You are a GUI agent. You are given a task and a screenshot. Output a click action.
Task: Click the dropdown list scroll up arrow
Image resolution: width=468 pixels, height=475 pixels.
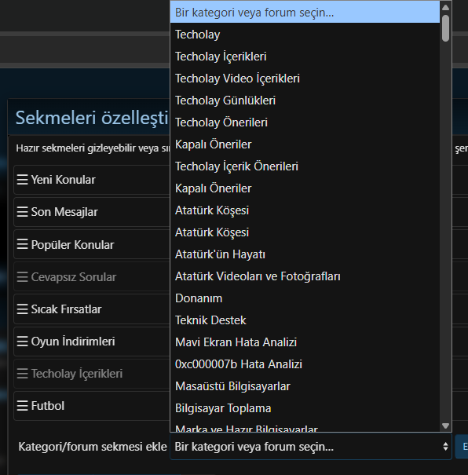coord(445,7)
